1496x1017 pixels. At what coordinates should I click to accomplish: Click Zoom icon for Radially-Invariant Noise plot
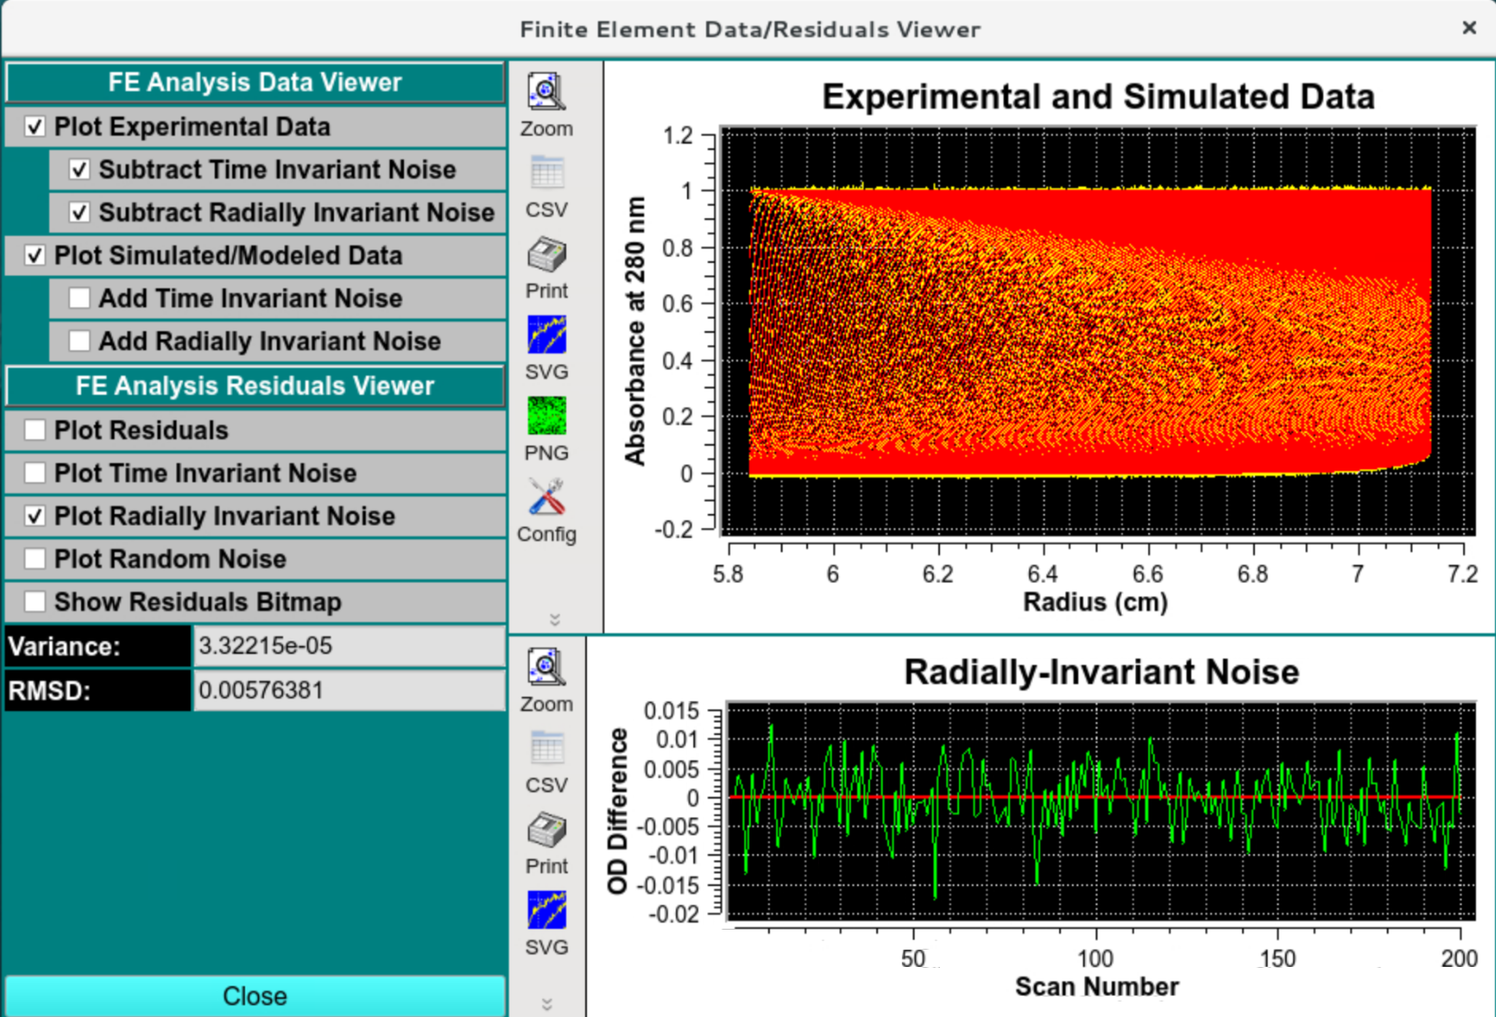coord(546,669)
